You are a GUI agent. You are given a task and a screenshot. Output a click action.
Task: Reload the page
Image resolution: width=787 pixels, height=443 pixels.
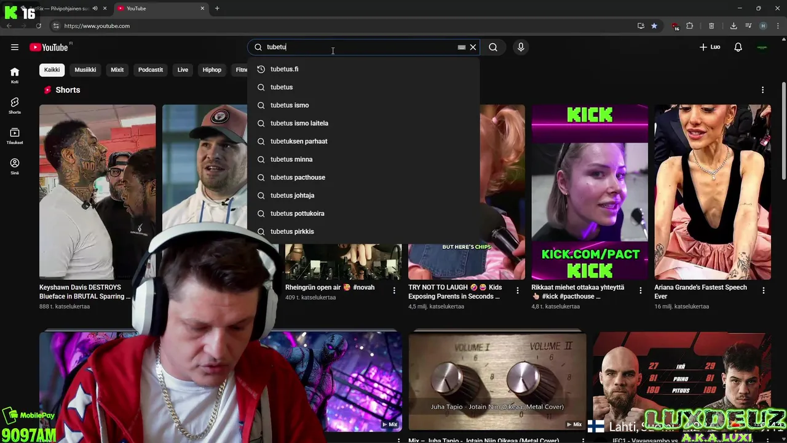(38, 26)
